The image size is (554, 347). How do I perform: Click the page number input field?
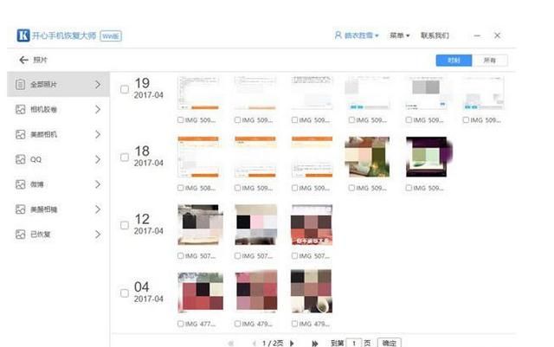tap(354, 343)
